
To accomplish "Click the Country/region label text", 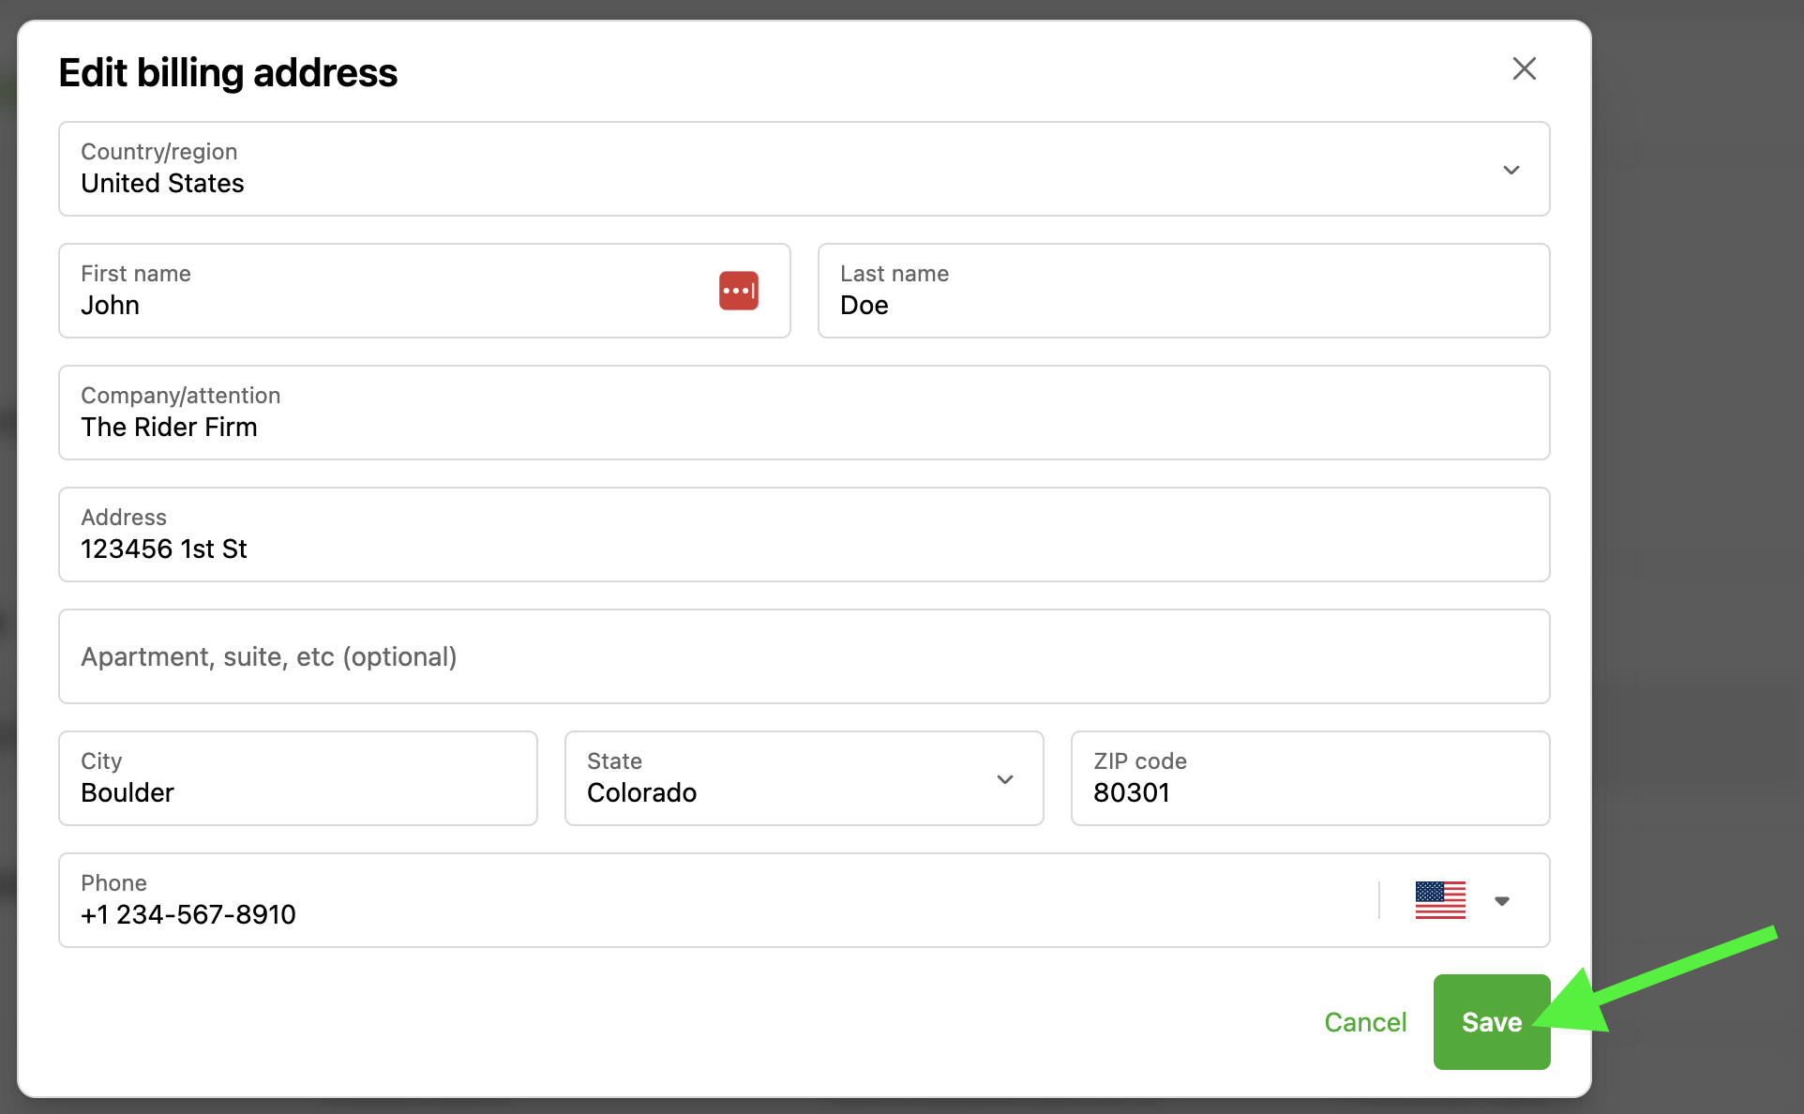I will pos(158,152).
